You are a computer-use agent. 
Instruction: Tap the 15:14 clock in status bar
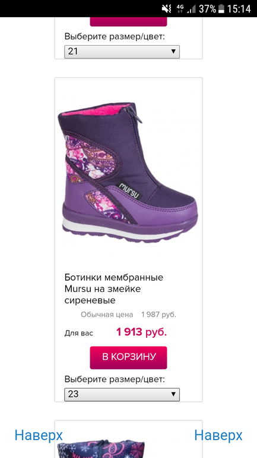pyautogui.click(x=239, y=9)
